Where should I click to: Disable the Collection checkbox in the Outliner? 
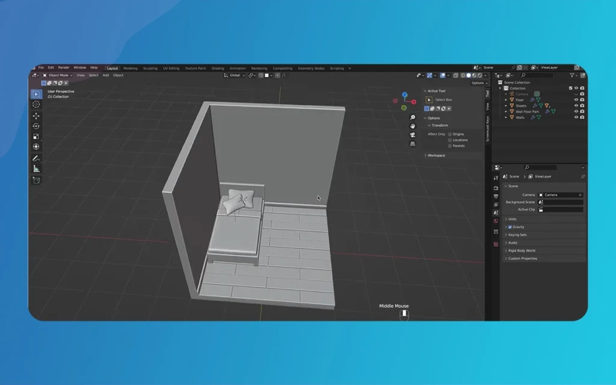pyautogui.click(x=571, y=88)
